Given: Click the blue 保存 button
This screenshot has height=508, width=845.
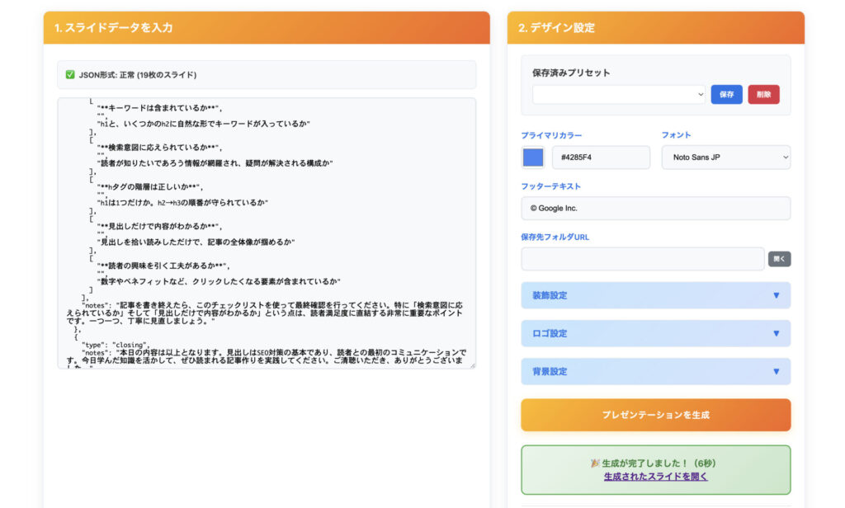Looking at the screenshot, I should [726, 95].
